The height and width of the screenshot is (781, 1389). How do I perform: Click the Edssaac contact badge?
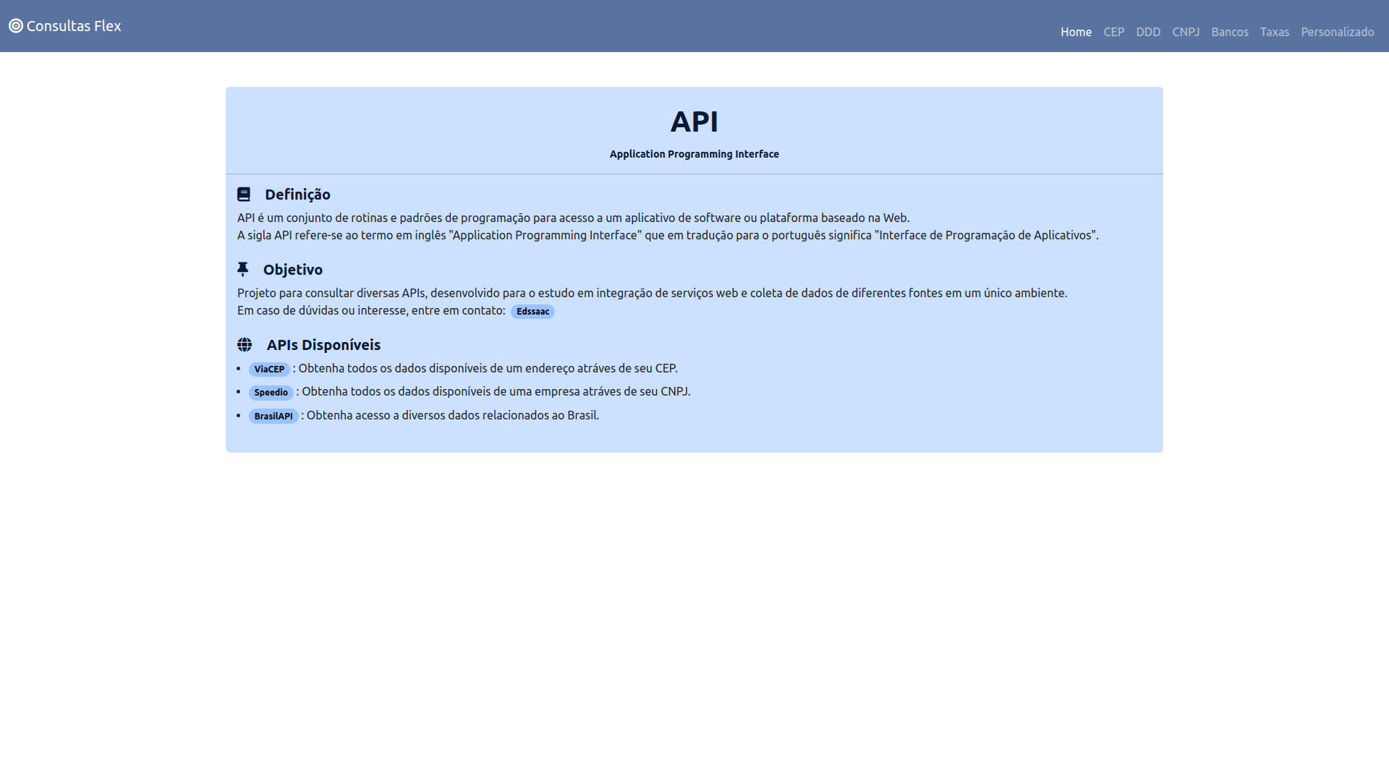532,312
